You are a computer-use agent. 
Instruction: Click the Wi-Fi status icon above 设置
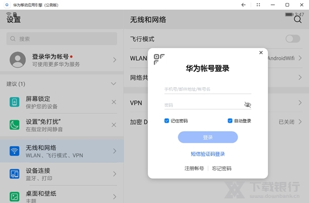(x=8, y=14)
